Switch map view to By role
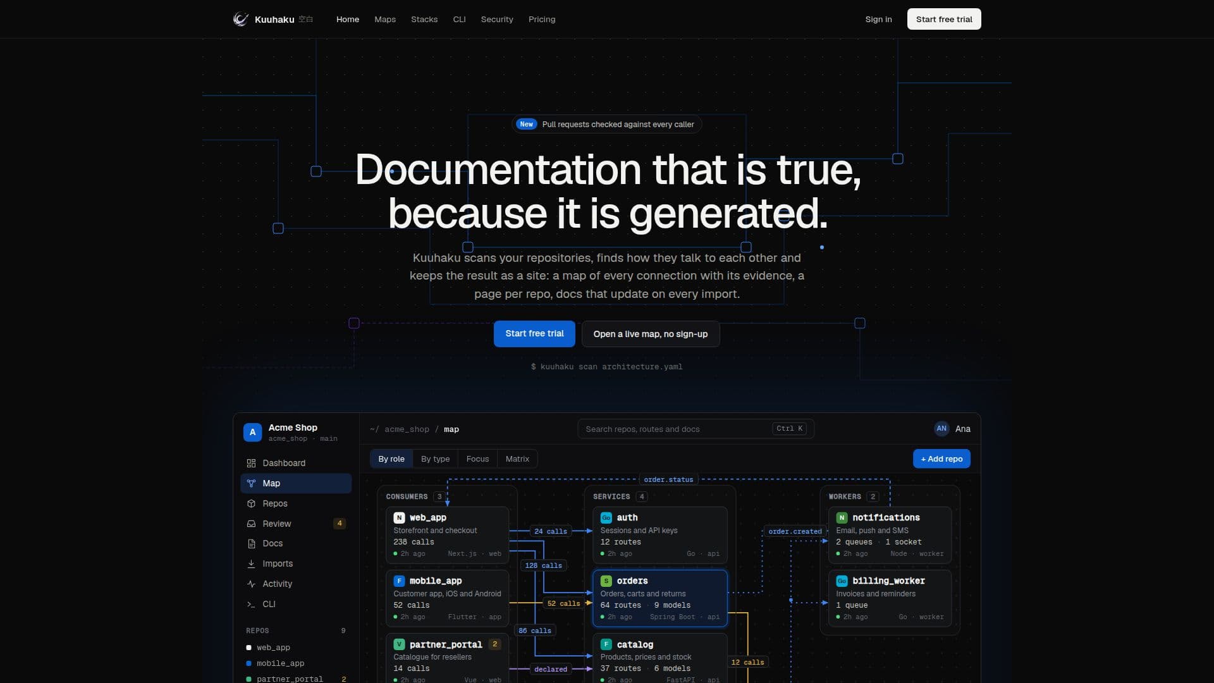Viewport: 1214px width, 683px height. click(391, 458)
